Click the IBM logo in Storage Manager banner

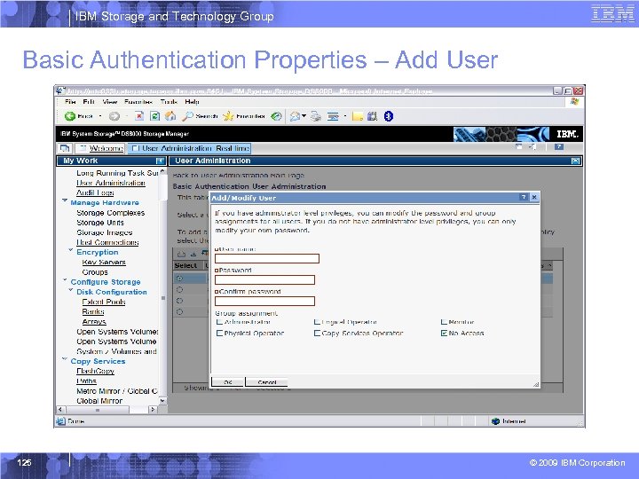567,134
